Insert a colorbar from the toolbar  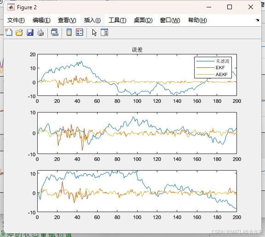[69, 32]
